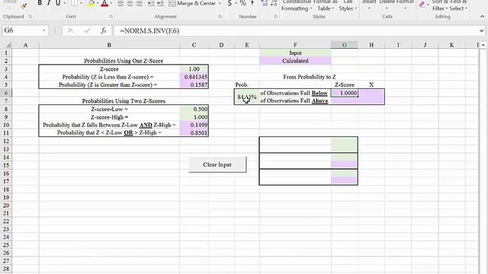Select column B header
The image size is (488, 274).
109,45
